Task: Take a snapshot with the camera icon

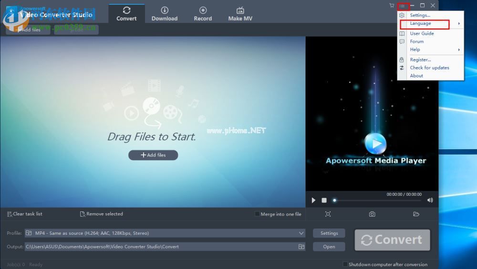Action: [x=372, y=214]
